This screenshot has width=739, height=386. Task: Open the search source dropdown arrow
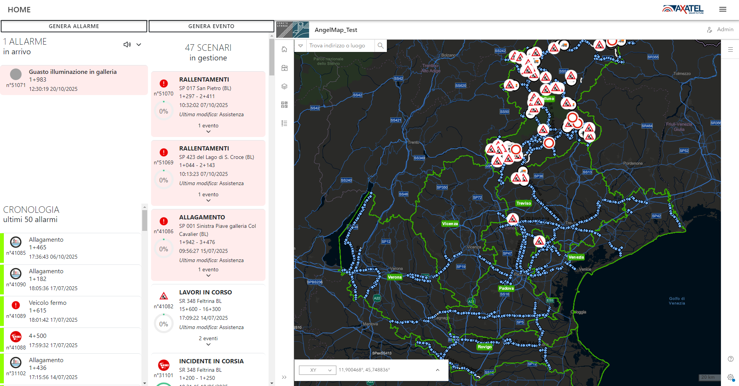(x=301, y=45)
